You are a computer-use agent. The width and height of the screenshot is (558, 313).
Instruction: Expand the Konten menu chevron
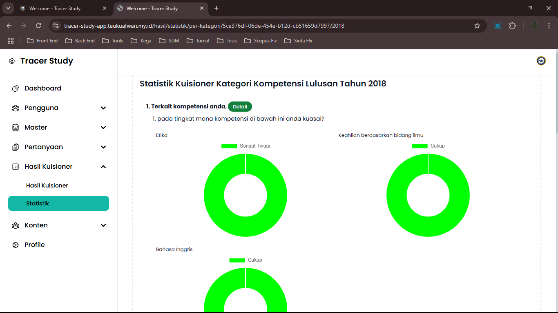pos(103,225)
